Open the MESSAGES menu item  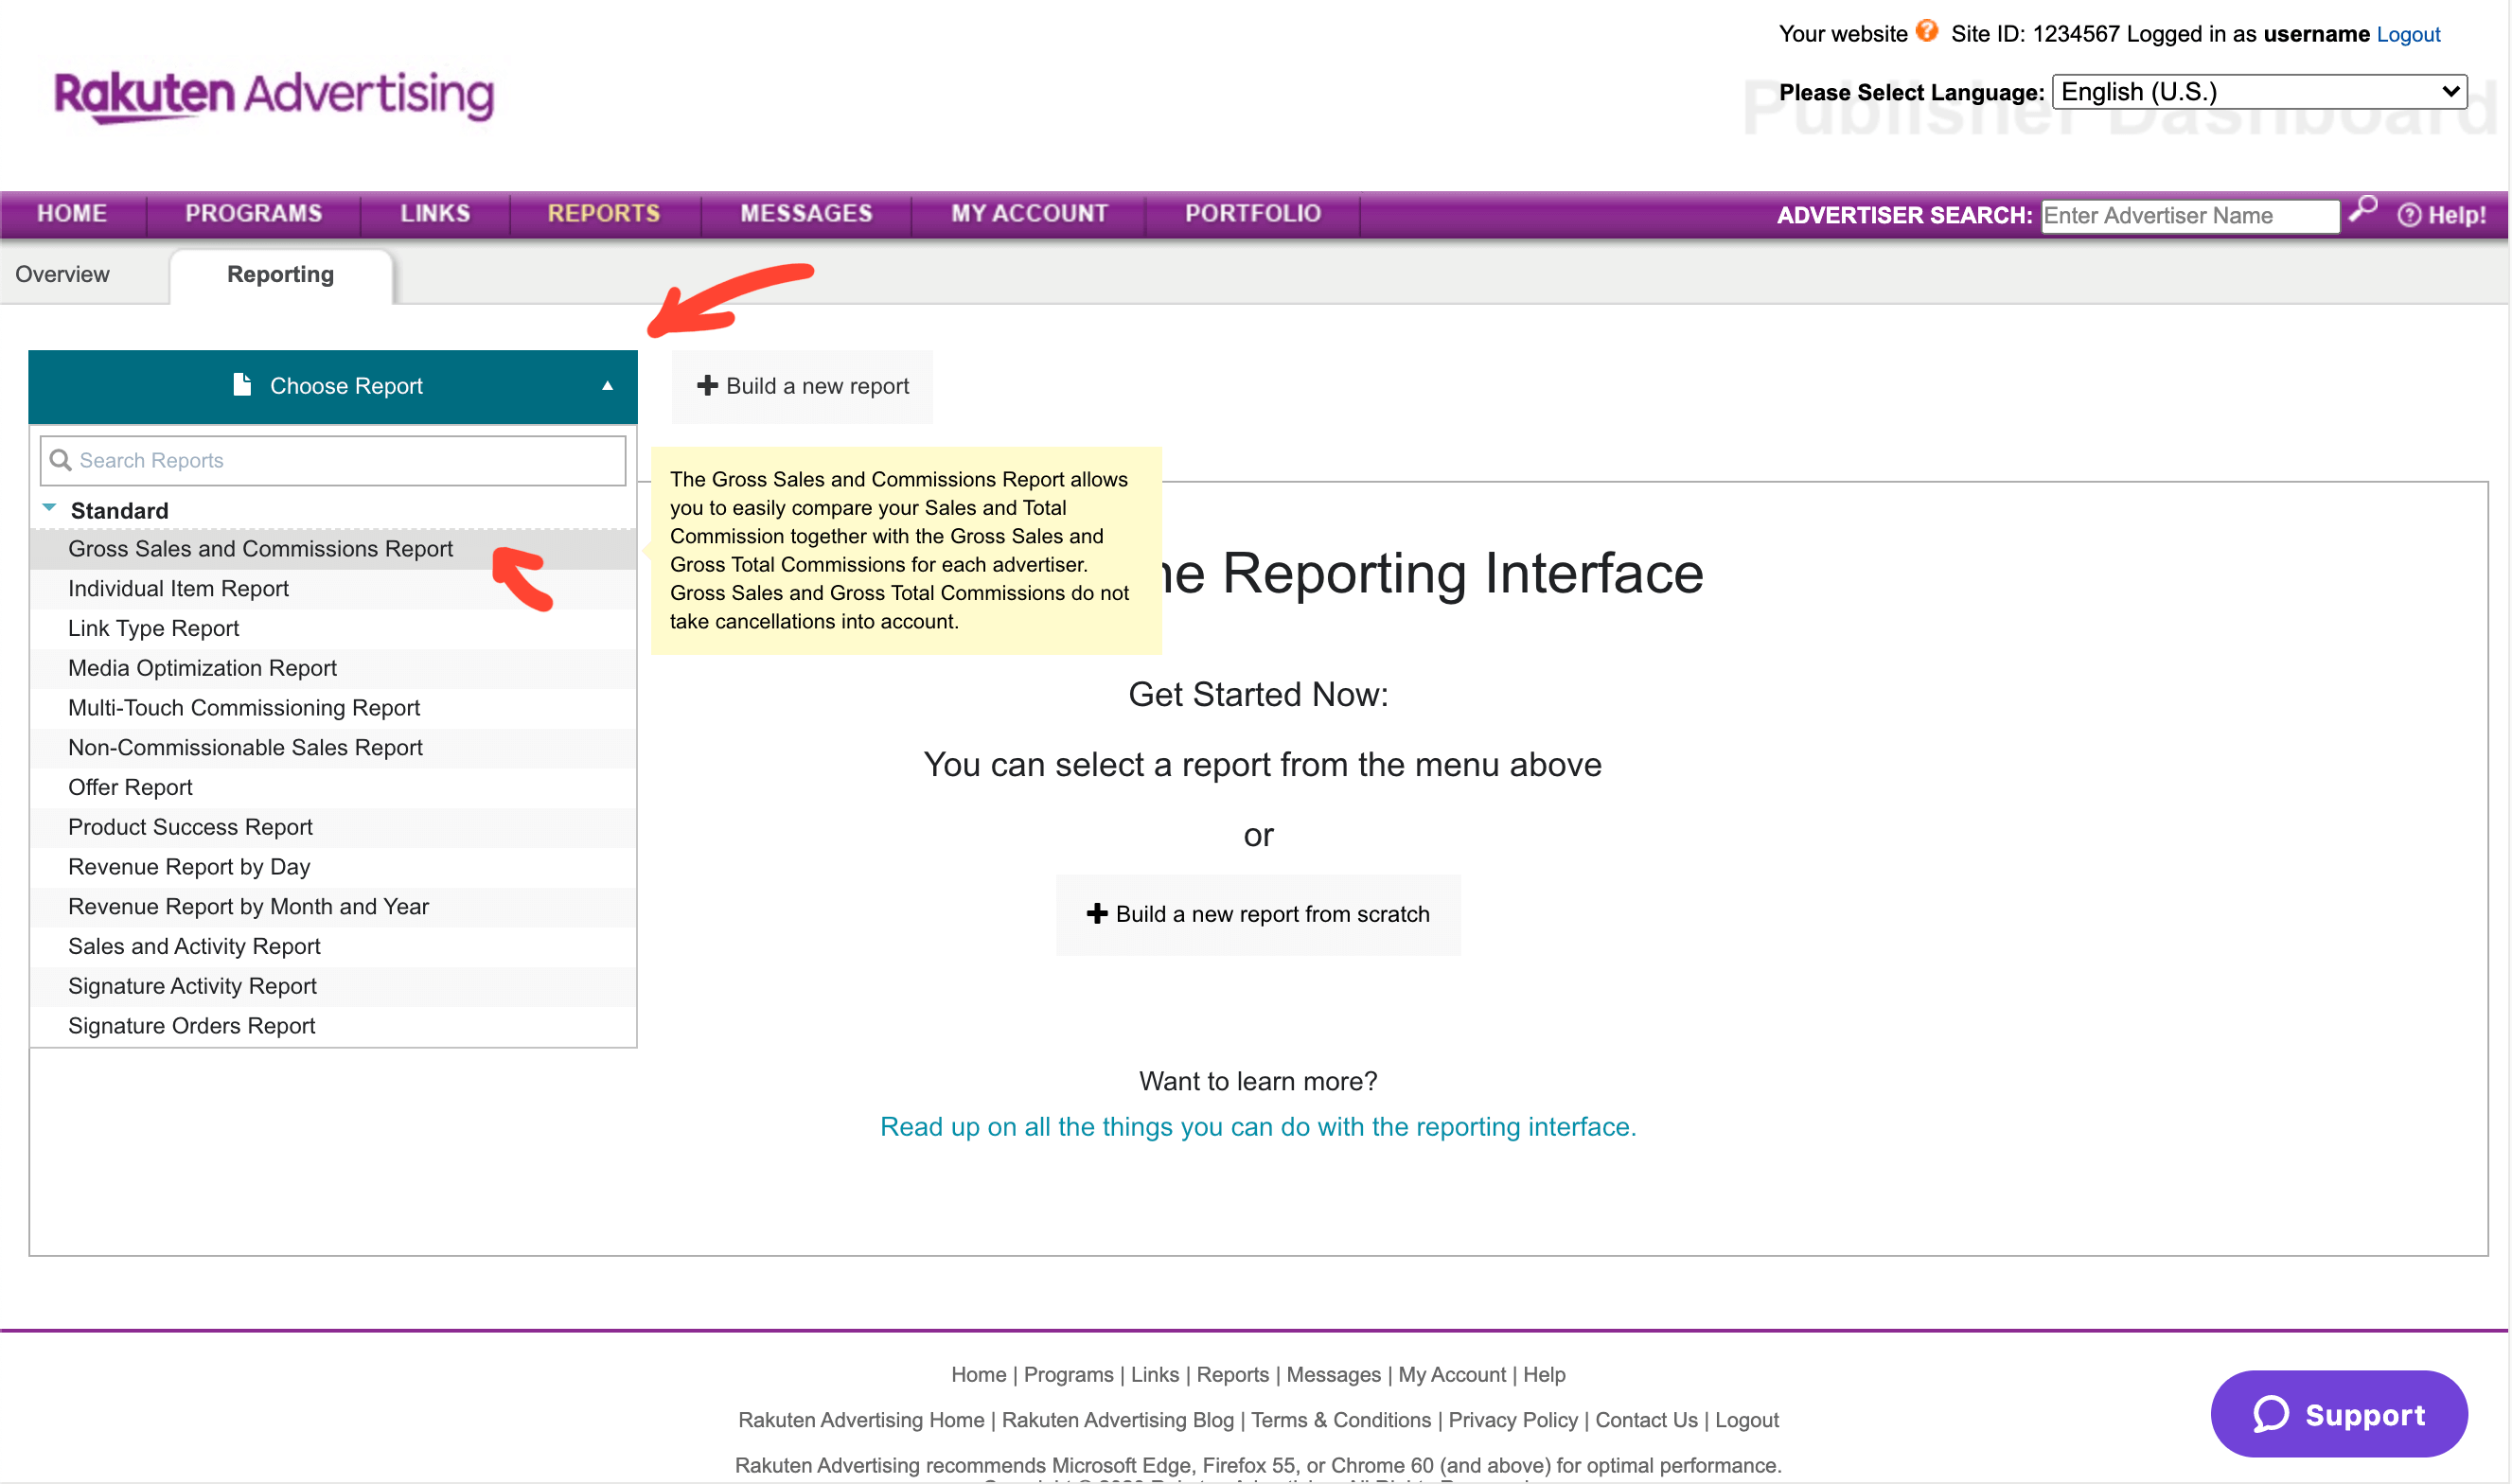(x=806, y=213)
